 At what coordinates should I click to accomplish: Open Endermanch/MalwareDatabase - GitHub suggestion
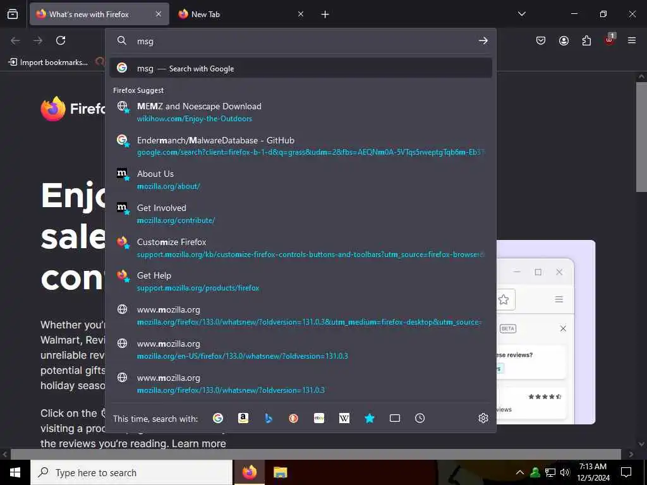coord(301,146)
